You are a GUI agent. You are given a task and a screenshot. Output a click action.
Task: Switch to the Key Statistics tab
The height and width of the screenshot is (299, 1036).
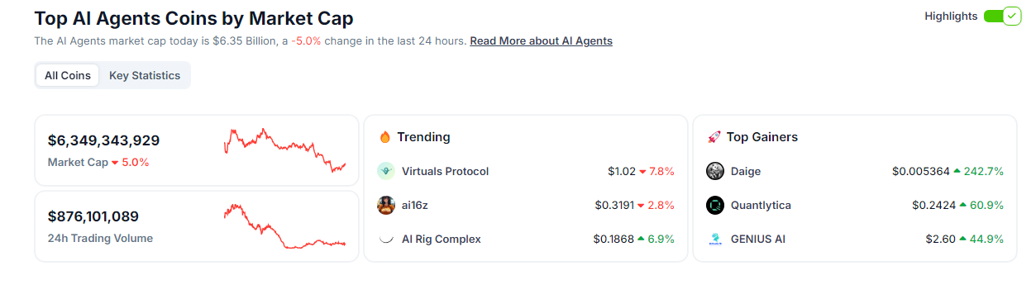[145, 75]
